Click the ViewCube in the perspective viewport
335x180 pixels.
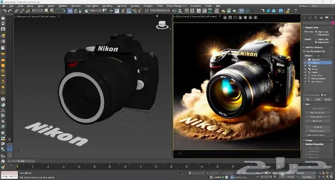[162, 25]
